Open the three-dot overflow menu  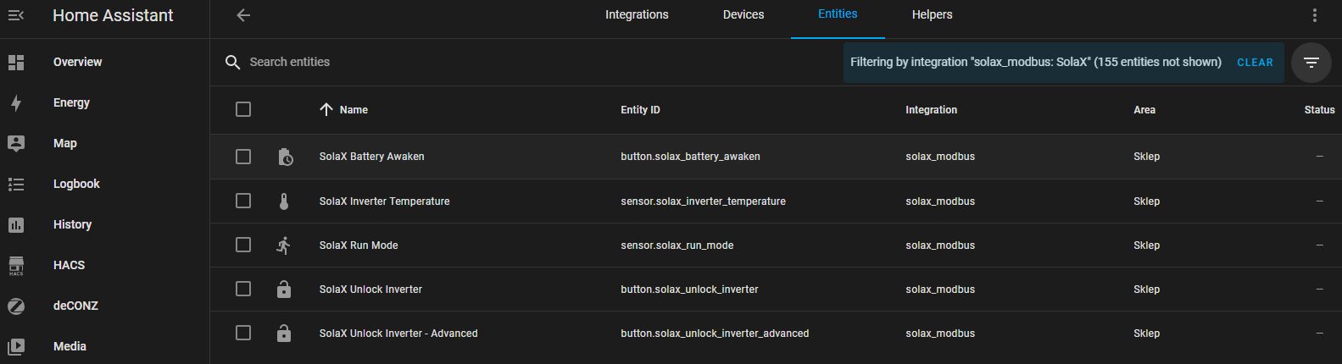tap(1314, 15)
